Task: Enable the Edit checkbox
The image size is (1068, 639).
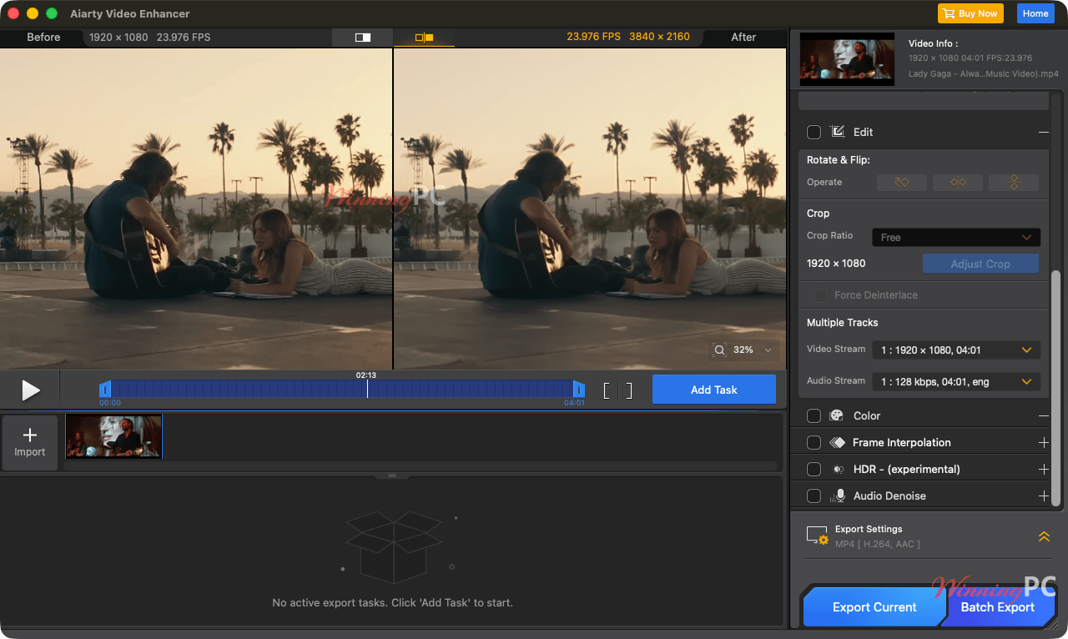Action: tap(814, 132)
